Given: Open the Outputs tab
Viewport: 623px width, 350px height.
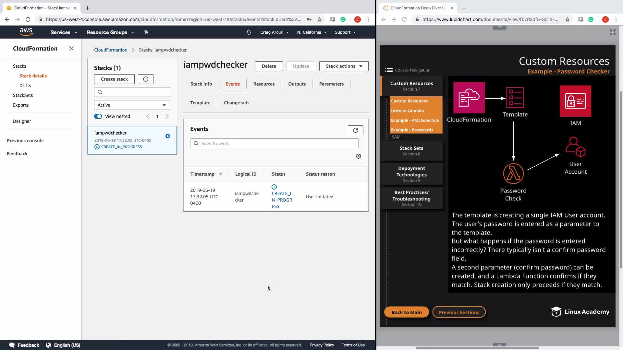Looking at the screenshot, I should (x=297, y=84).
